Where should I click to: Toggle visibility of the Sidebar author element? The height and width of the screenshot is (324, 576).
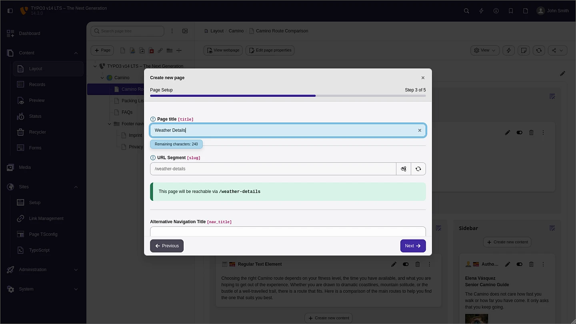[x=519, y=264]
